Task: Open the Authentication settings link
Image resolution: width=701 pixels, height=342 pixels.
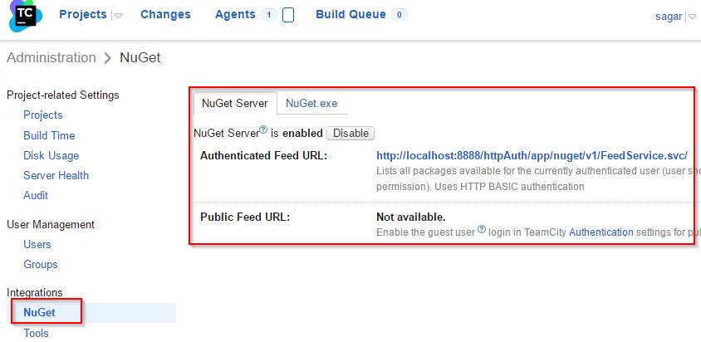Action: [601, 232]
